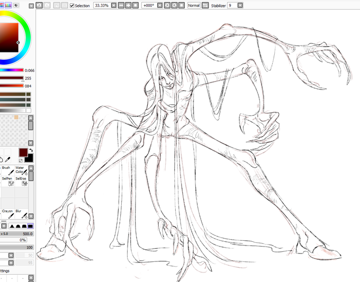Click the Stabilizer value field showing 9
Viewport: 360px width, 282px height.
pos(232,5)
